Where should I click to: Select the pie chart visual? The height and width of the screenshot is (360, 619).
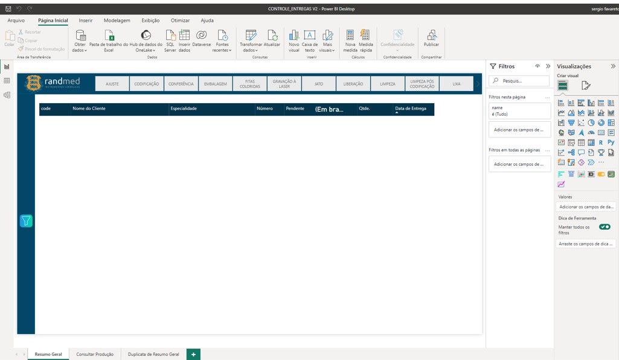[x=591, y=122]
